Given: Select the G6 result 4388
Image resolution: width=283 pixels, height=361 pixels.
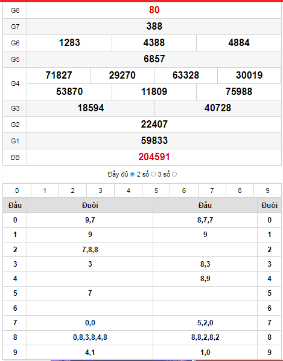Looking at the screenshot, I should click(x=154, y=42).
